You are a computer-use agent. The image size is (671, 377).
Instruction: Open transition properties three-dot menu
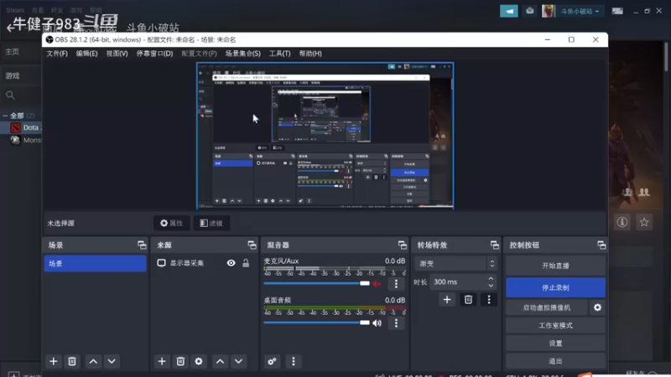(x=489, y=300)
